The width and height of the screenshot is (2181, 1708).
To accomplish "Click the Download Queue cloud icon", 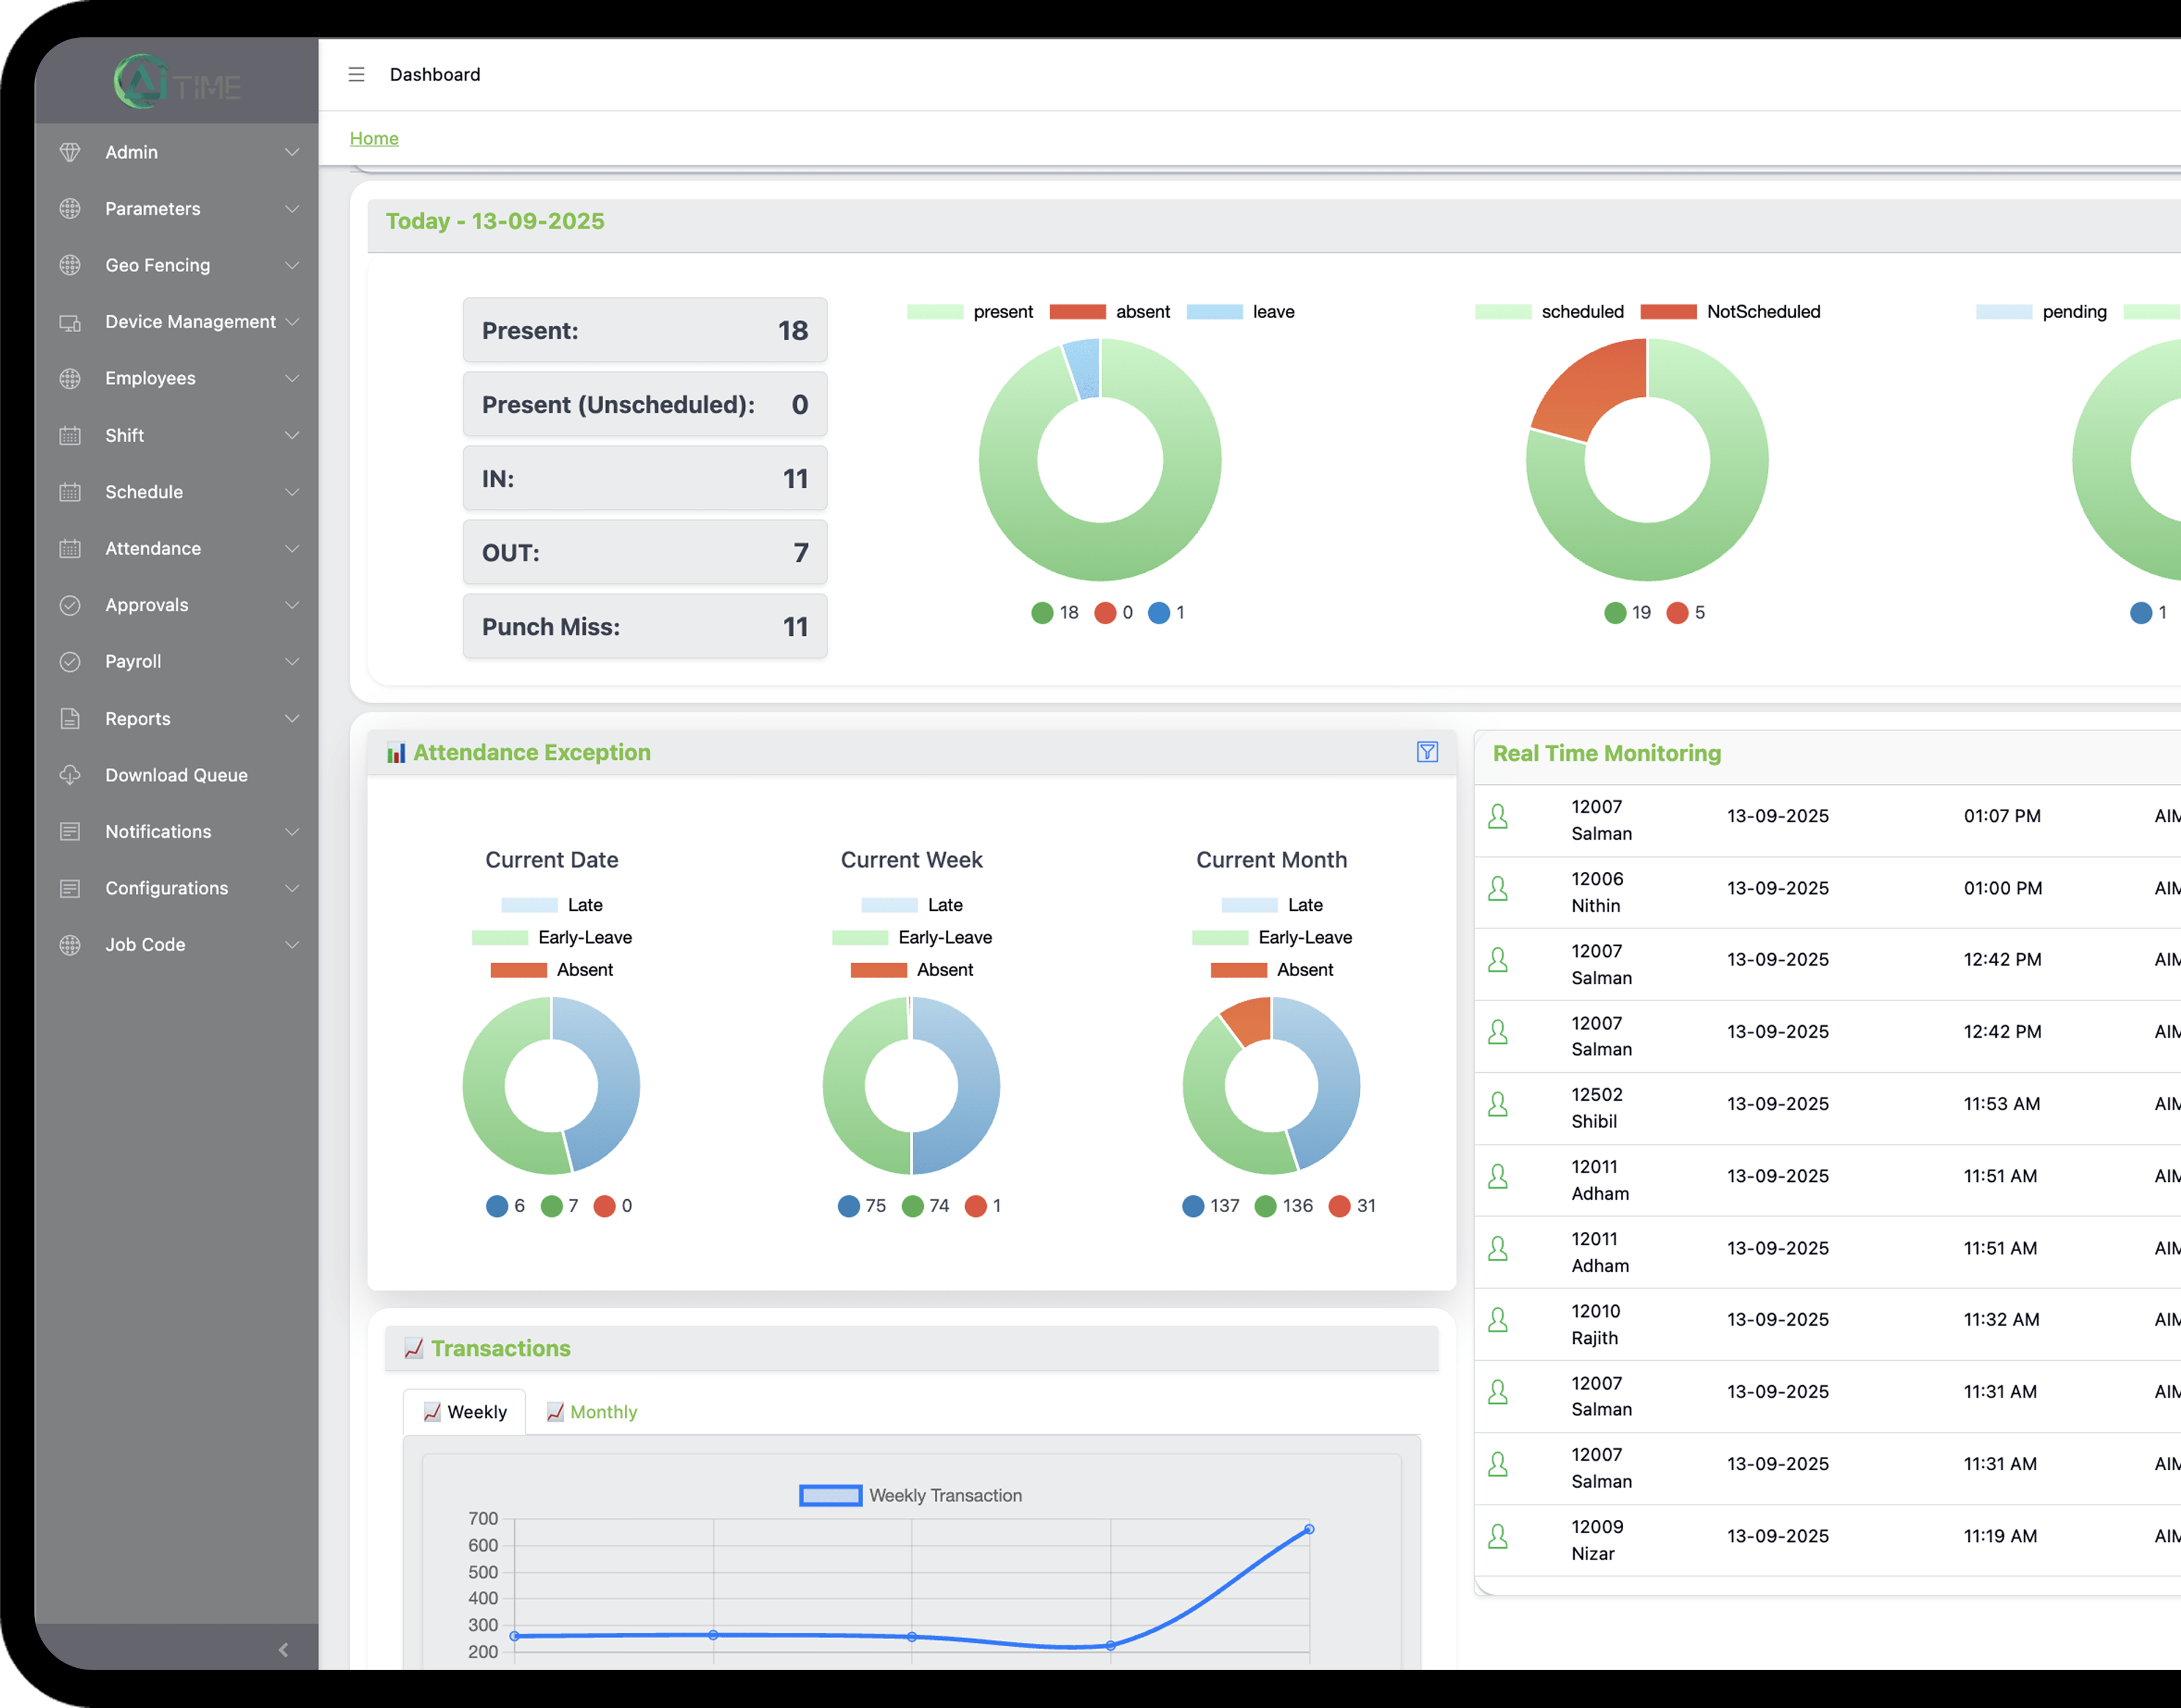I will [70, 775].
